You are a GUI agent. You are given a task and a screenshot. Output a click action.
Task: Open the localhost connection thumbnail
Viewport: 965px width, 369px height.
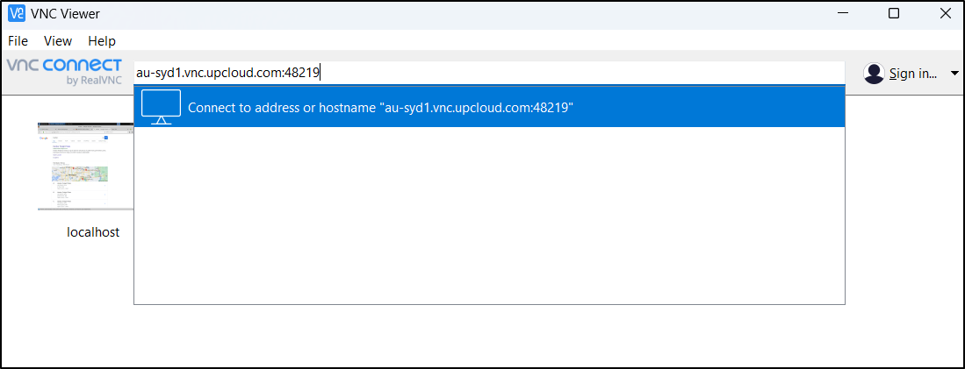tap(86, 167)
